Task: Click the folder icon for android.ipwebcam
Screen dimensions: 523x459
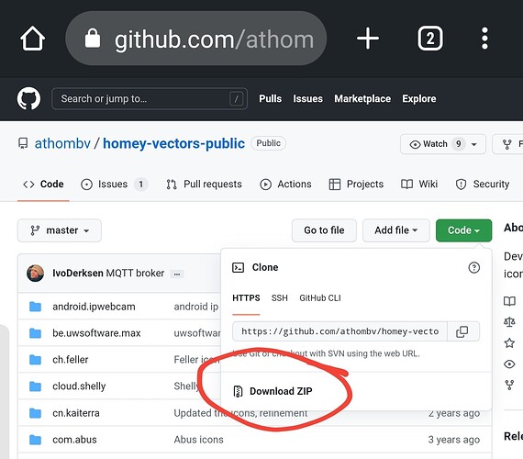Action: 35,307
